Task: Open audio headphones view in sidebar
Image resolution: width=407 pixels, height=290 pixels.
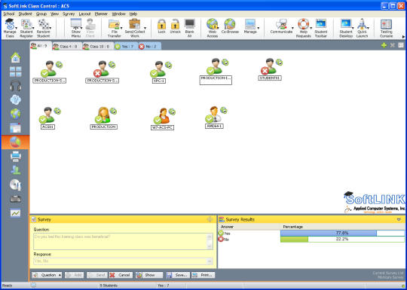Action: pyautogui.click(x=15, y=86)
